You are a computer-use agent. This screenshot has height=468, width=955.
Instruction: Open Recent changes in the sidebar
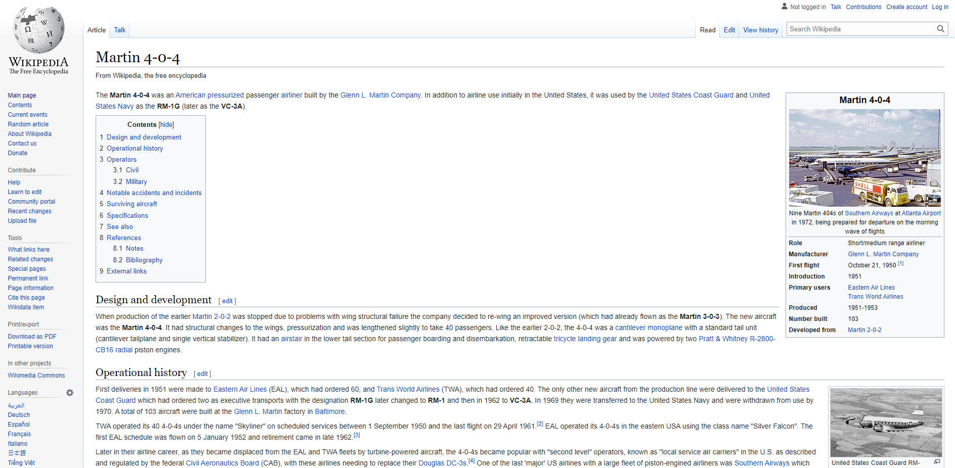tap(30, 211)
